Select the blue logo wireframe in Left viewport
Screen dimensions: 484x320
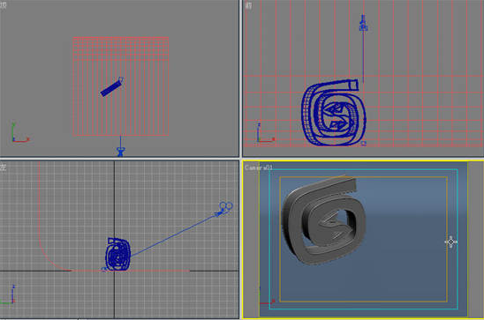coord(117,255)
